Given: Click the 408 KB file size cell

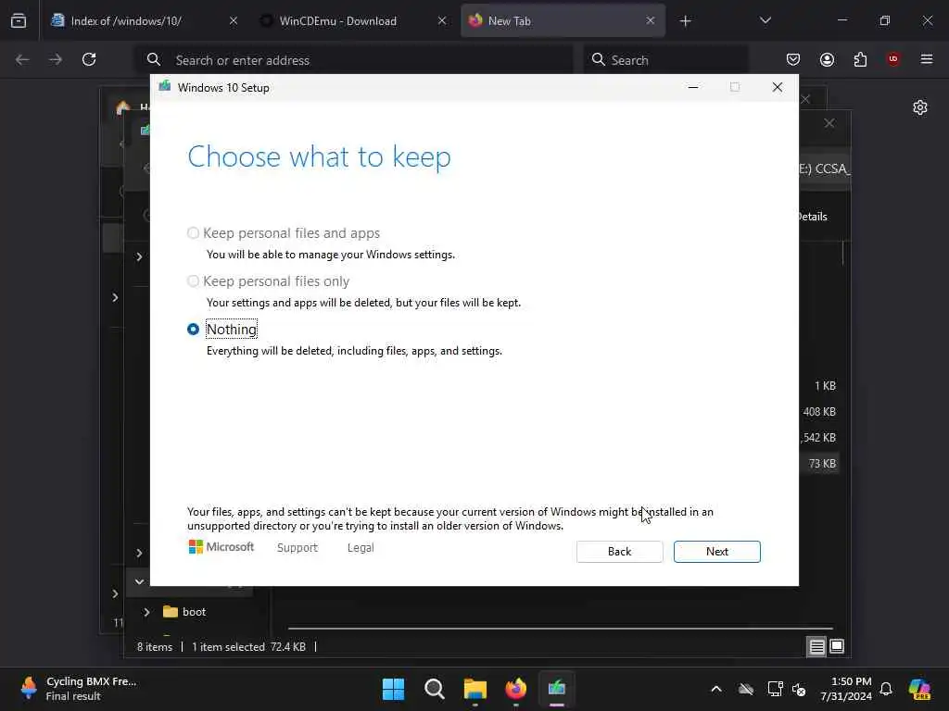Looking at the screenshot, I should 819,412.
